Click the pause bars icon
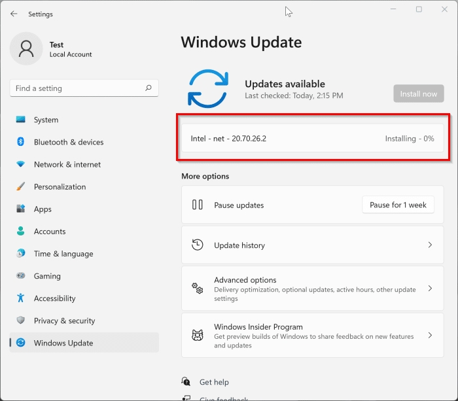The height and width of the screenshot is (401, 458). coord(198,205)
